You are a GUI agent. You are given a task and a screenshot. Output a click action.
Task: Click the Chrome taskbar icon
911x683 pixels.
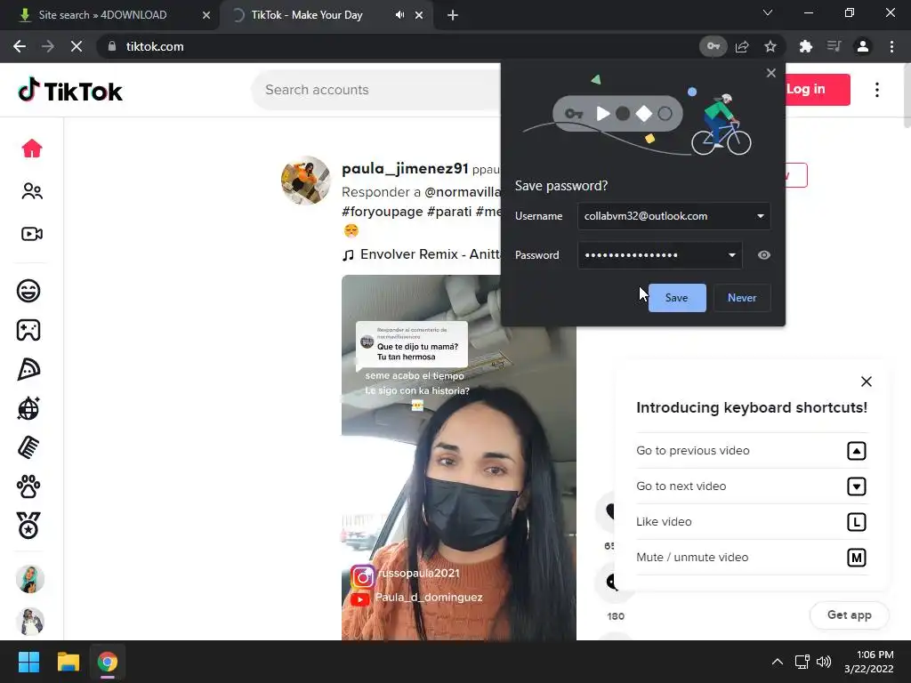(108, 662)
